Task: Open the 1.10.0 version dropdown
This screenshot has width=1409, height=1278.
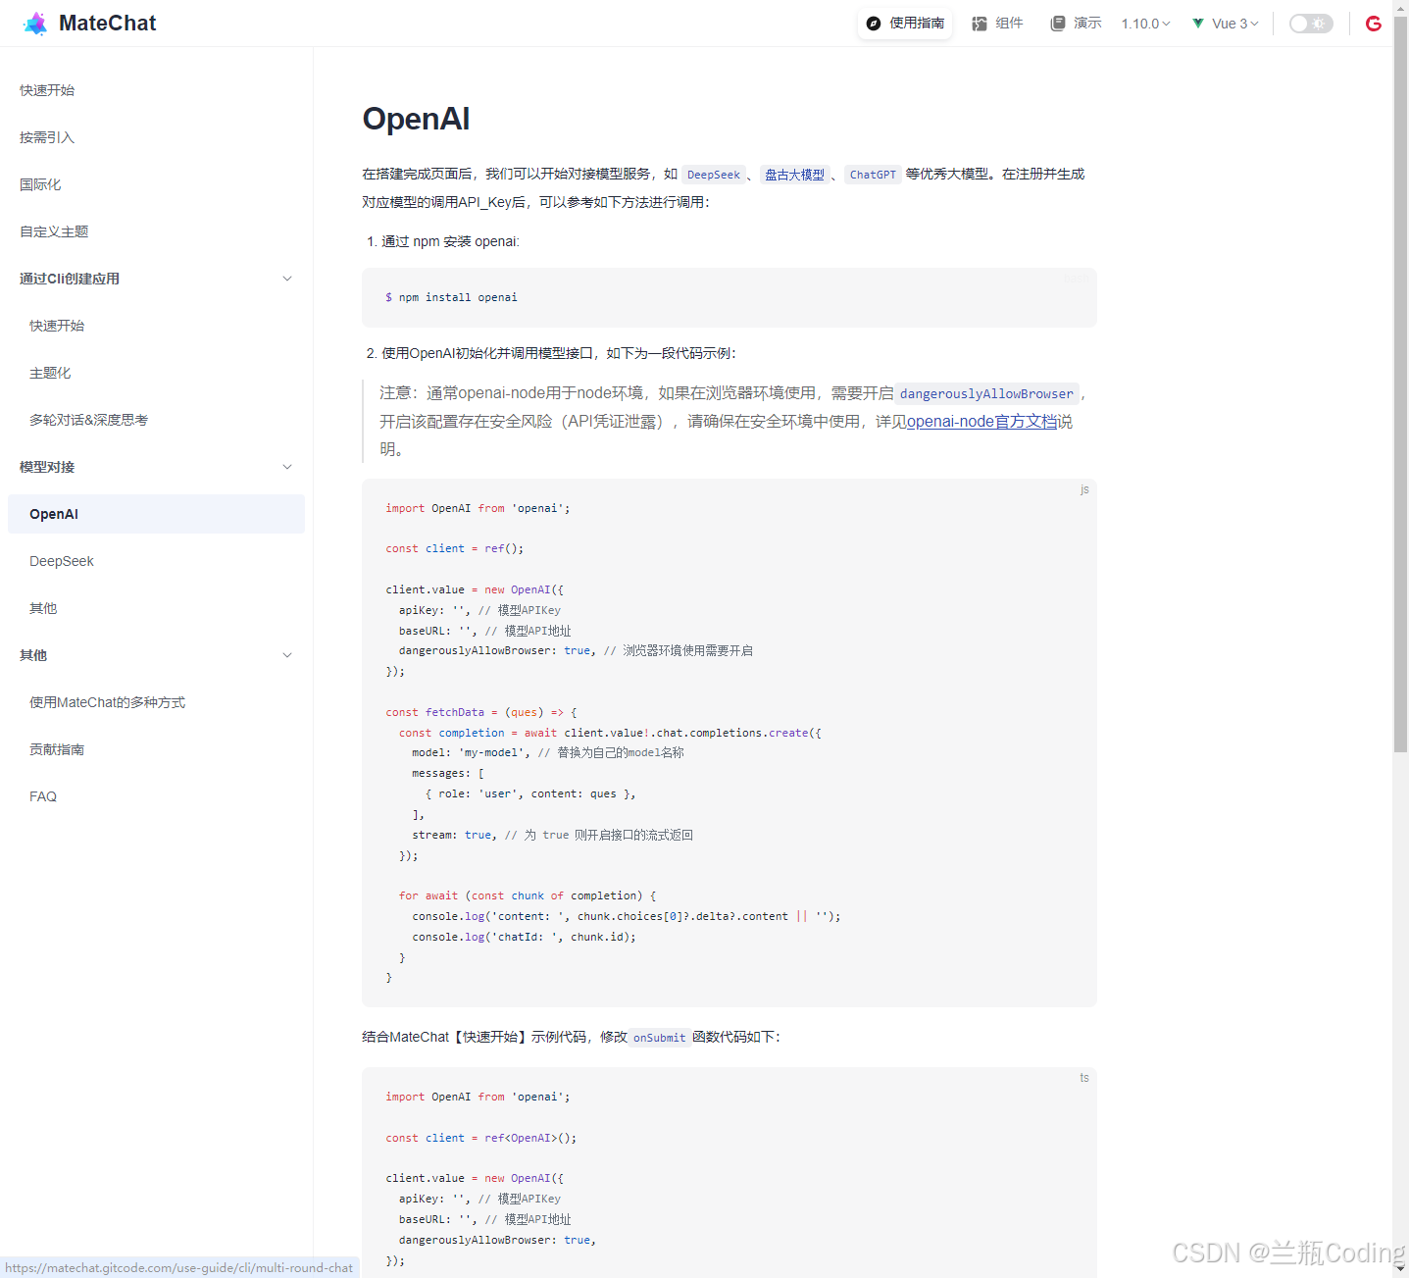Action: tap(1146, 24)
